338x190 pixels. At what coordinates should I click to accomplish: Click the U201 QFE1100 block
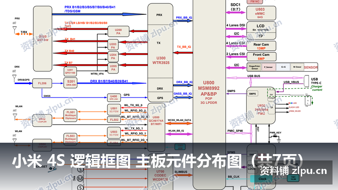pos(70,71)
